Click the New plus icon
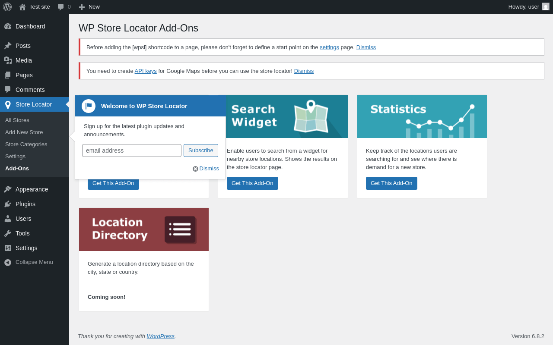Image resolution: width=553 pixels, height=345 pixels. coord(82,7)
